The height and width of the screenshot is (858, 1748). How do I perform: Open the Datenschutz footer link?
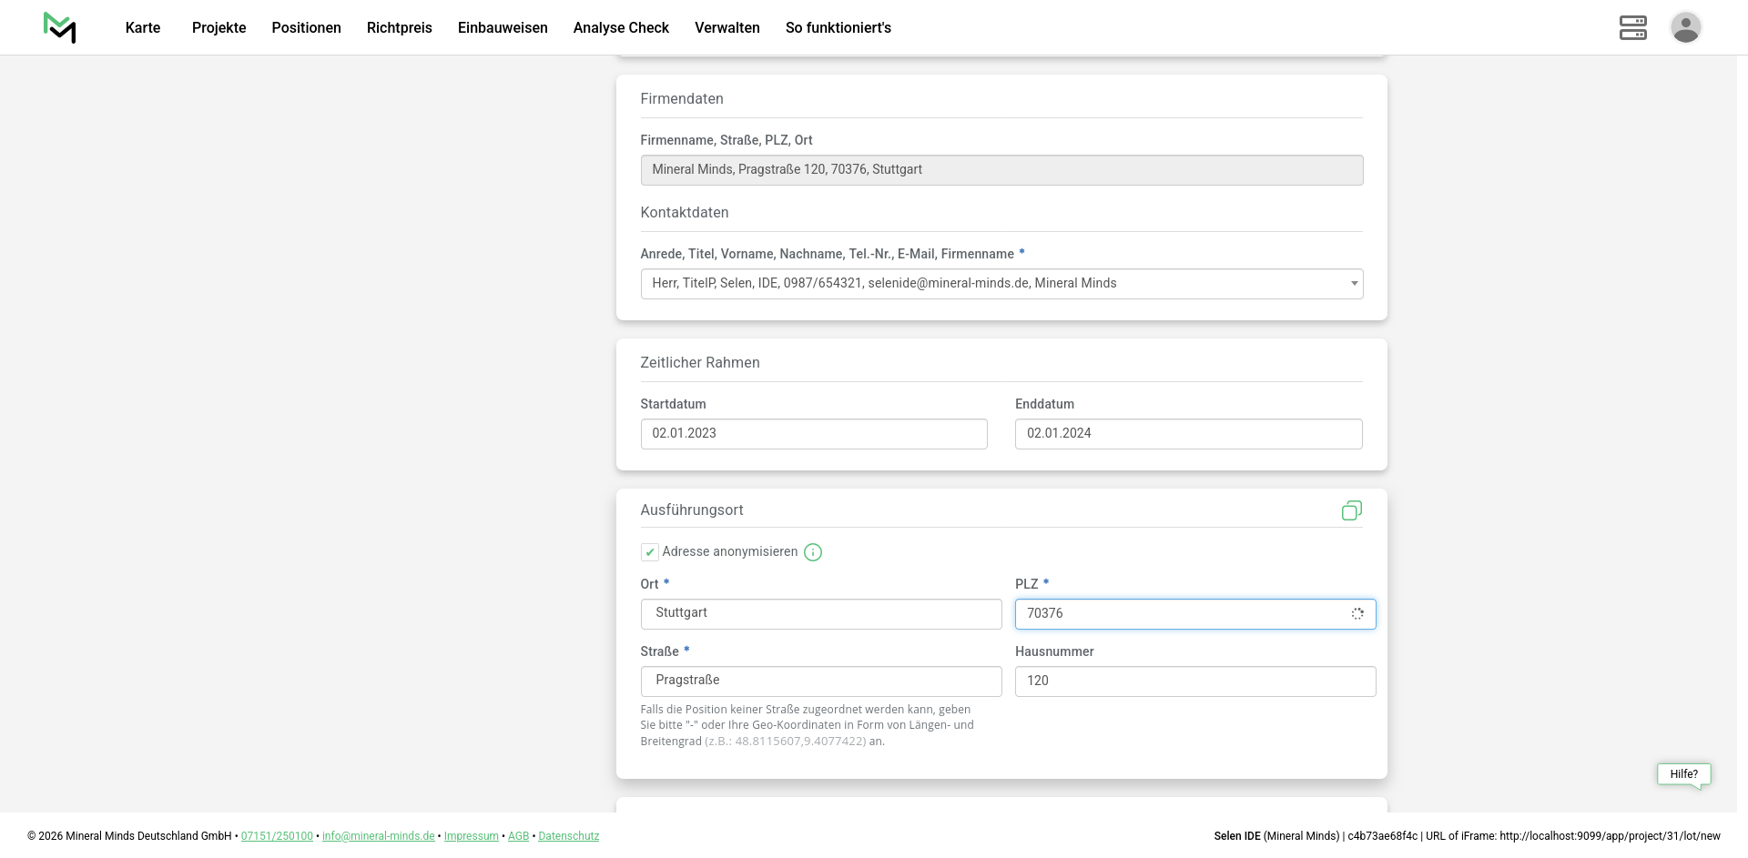[568, 836]
